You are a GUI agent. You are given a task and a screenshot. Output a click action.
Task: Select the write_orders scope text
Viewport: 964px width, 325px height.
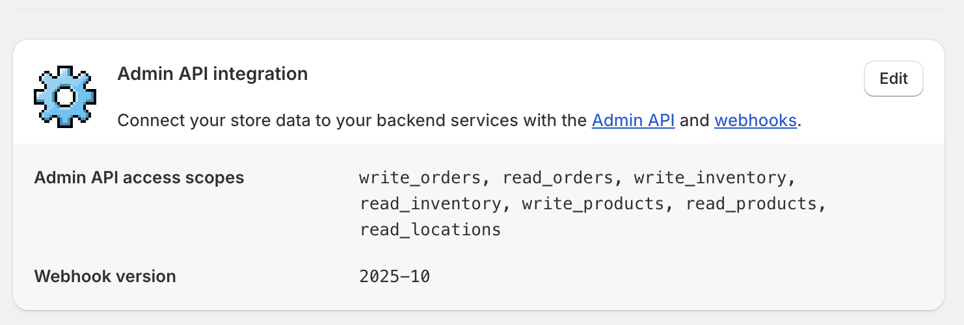[420, 177]
